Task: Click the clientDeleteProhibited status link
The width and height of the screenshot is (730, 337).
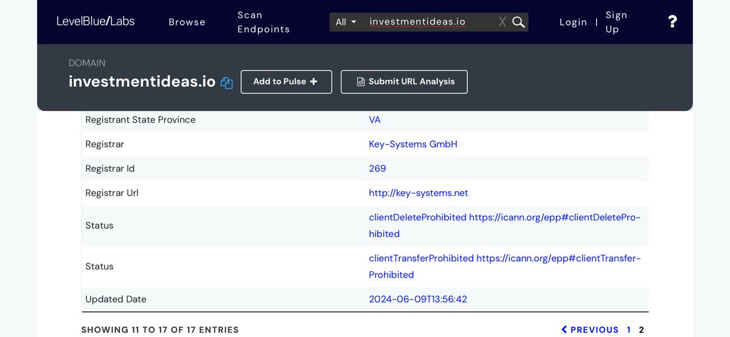Action: (x=417, y=217)
